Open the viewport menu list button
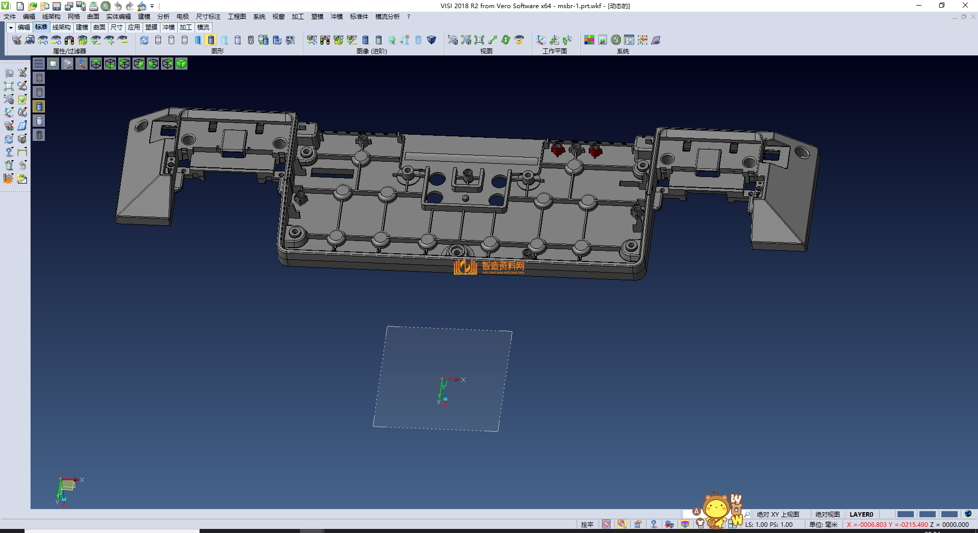Screen dimensions: 978x533 39,64
